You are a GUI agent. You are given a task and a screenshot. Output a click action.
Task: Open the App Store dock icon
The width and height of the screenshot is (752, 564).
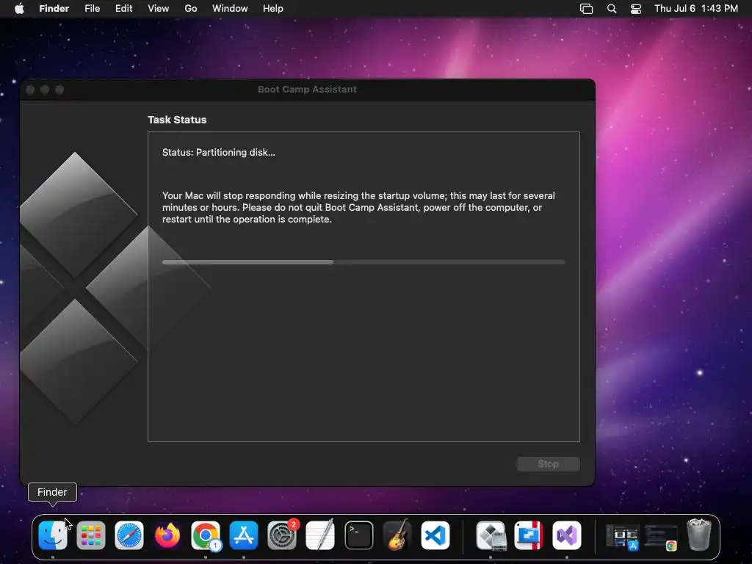click(244, 535)
